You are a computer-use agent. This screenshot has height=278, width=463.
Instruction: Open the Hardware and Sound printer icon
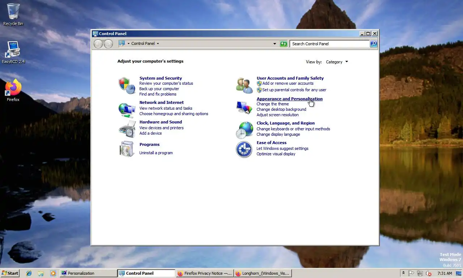coord(127,129)
